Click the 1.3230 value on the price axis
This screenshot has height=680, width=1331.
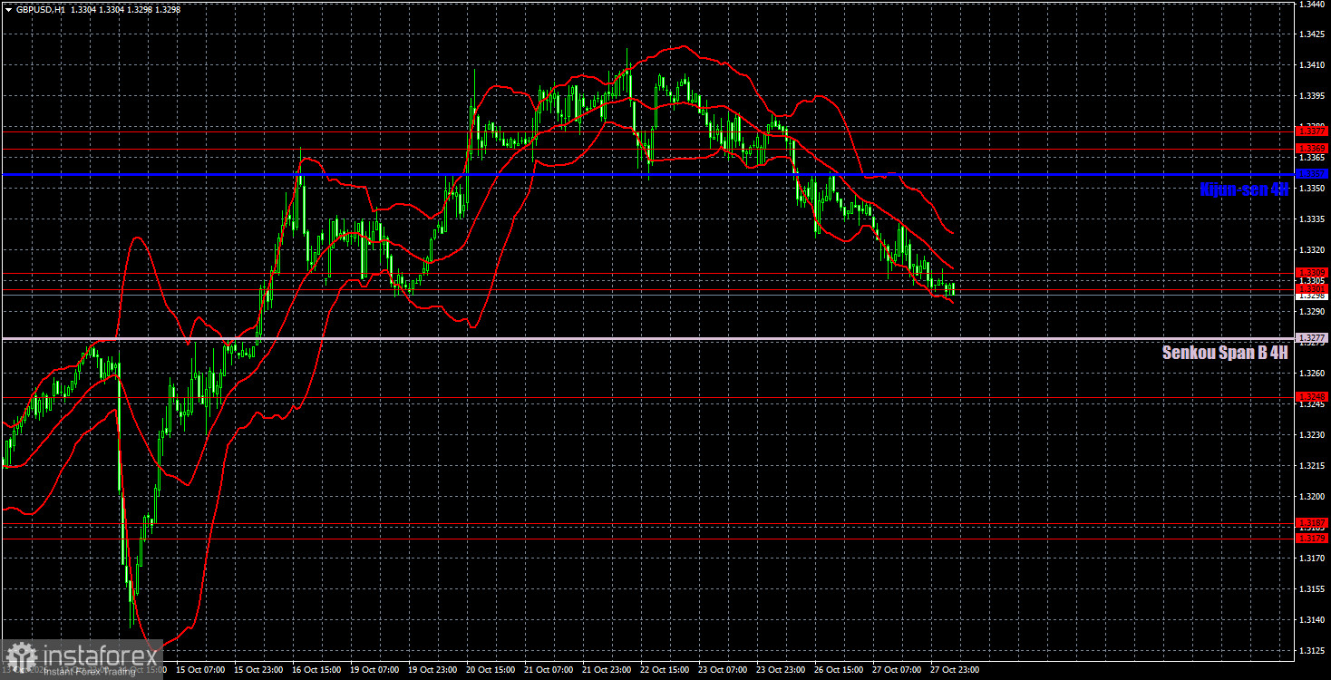click(1312, 435)
